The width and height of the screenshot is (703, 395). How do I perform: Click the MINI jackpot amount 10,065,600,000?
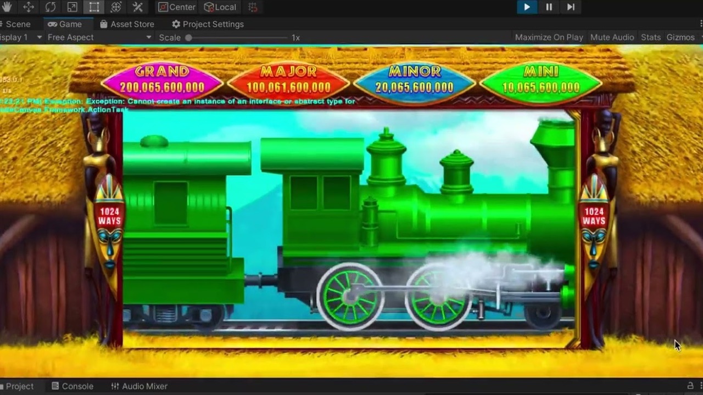click(x=541, y=87)
